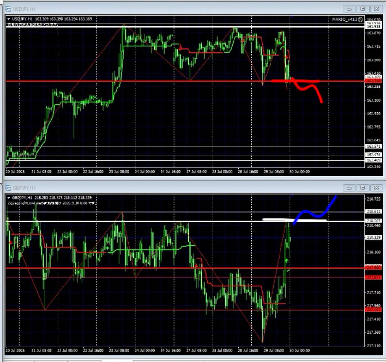Select the MARIO_v43.2 label on USDJPY chart

[345, 19]
